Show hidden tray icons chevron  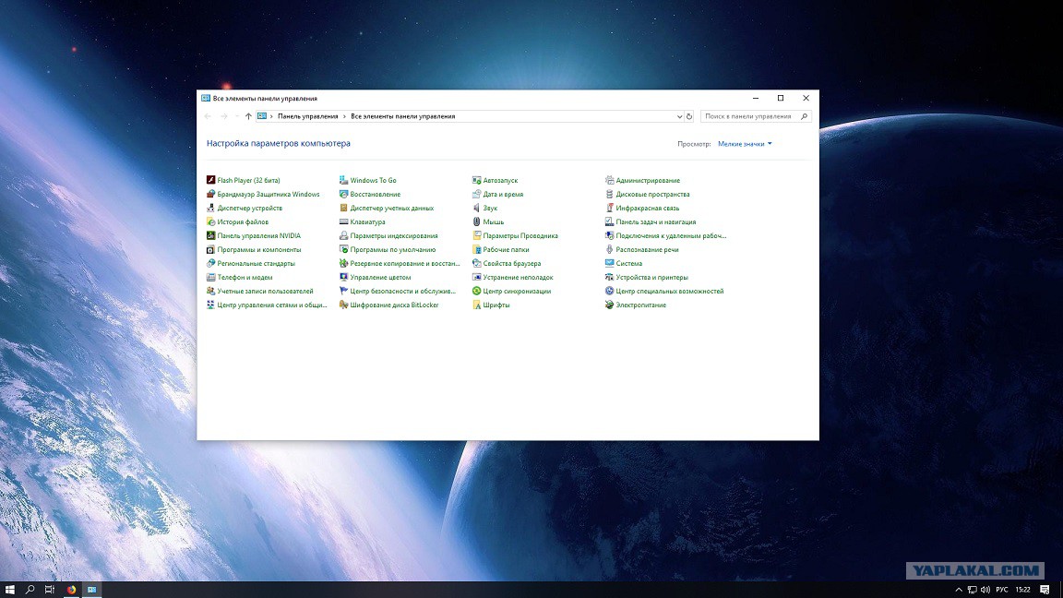click(959, 590)
